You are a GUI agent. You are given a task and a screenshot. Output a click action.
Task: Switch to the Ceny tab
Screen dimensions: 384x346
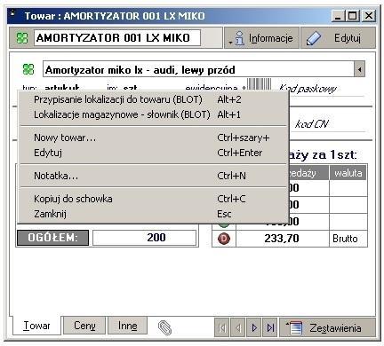click(84, 326)
